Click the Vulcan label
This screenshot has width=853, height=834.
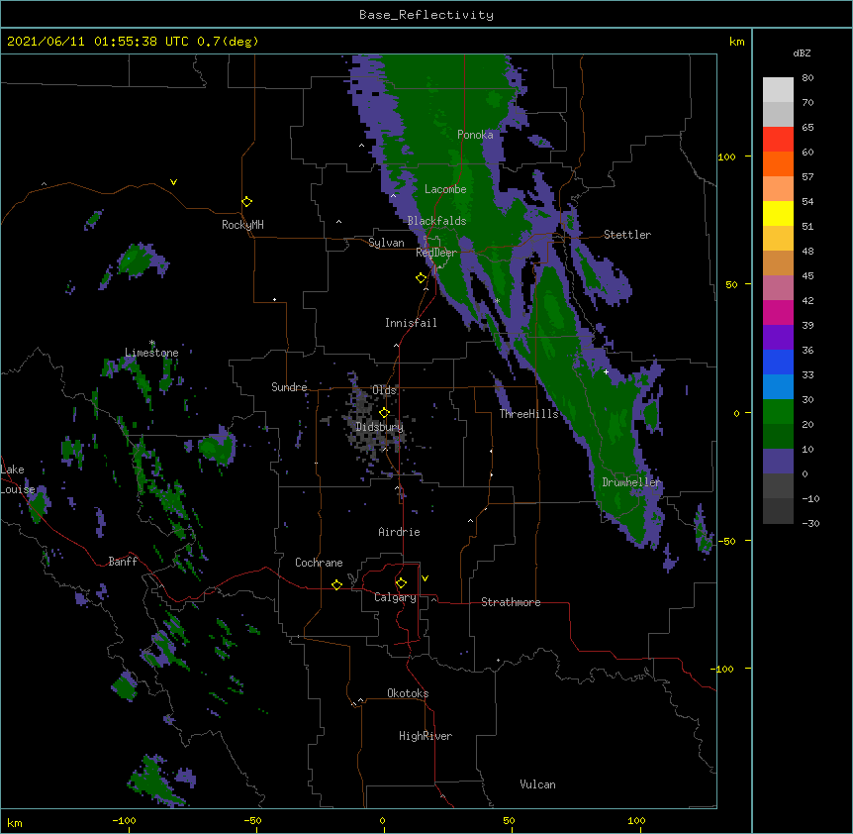(537, 784)
